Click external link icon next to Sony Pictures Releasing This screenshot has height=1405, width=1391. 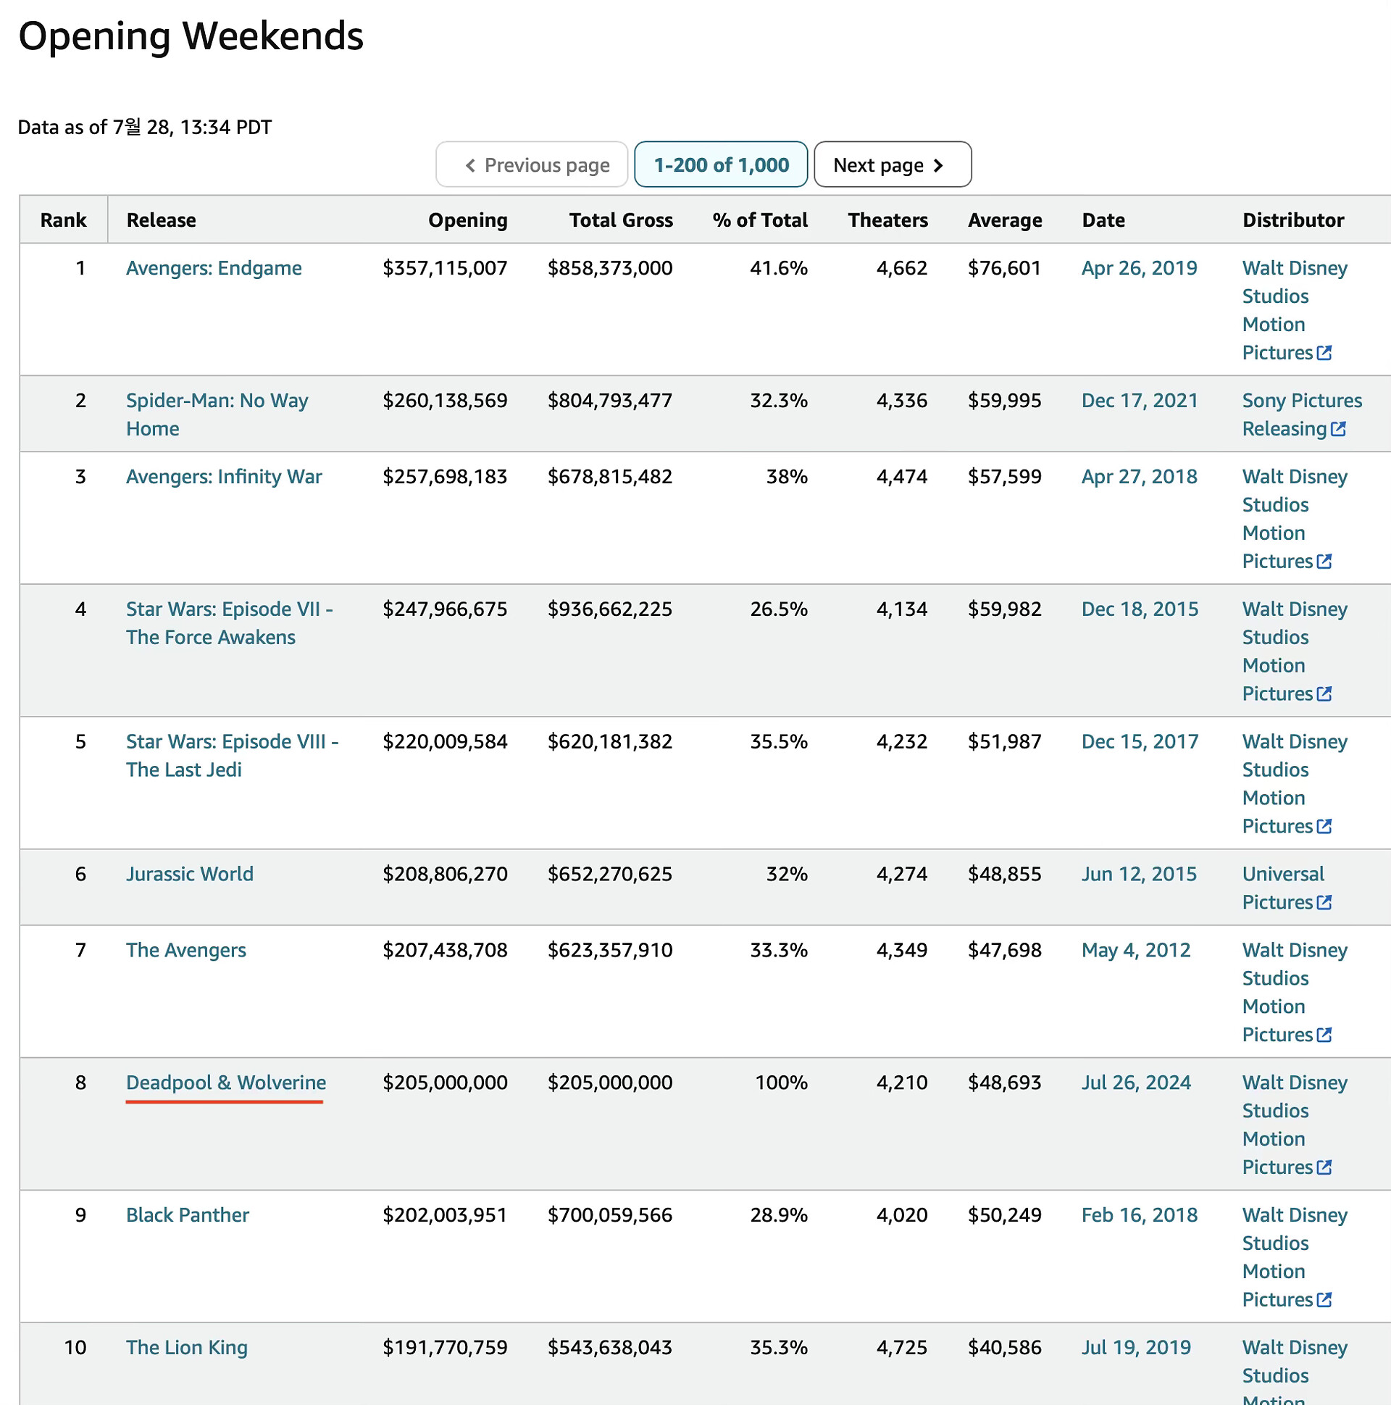pos(1338,429)
